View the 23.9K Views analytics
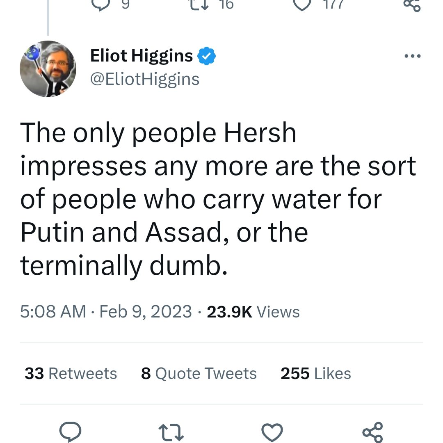The image size is (443, 443). (253, 312)
